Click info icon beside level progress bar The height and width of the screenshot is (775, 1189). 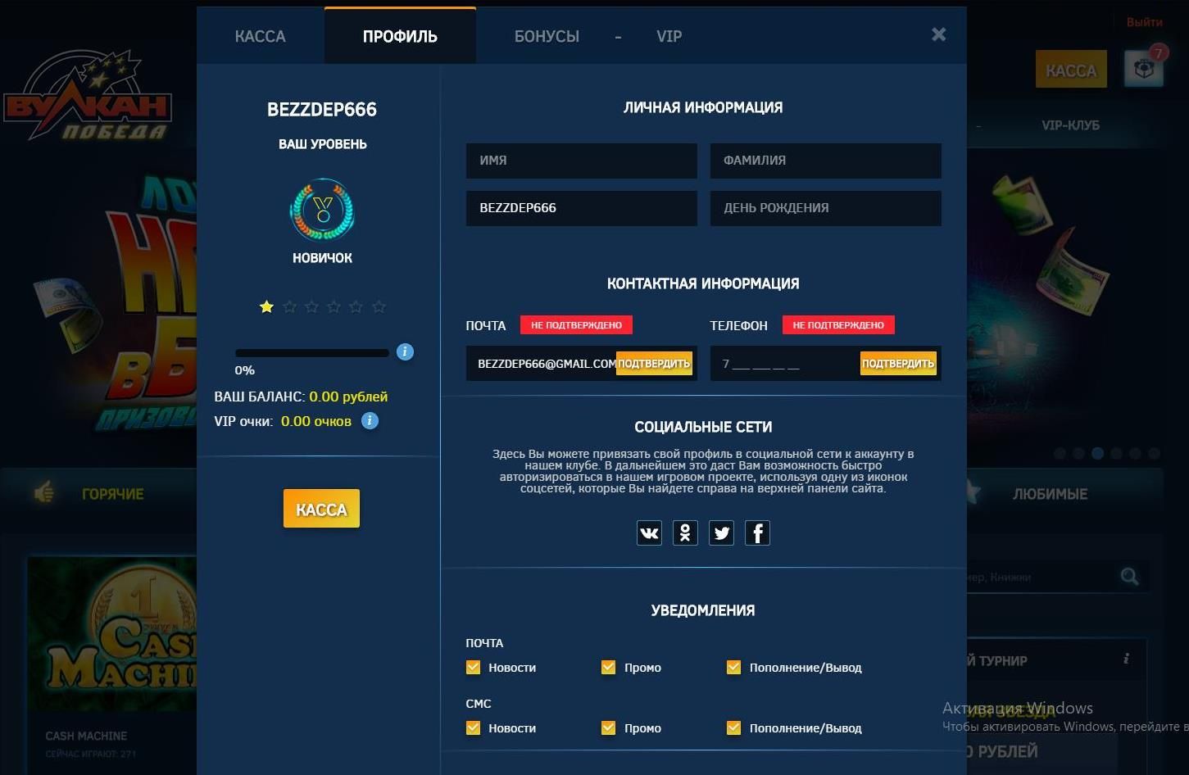pyautogui.click(x=405, y=352)
